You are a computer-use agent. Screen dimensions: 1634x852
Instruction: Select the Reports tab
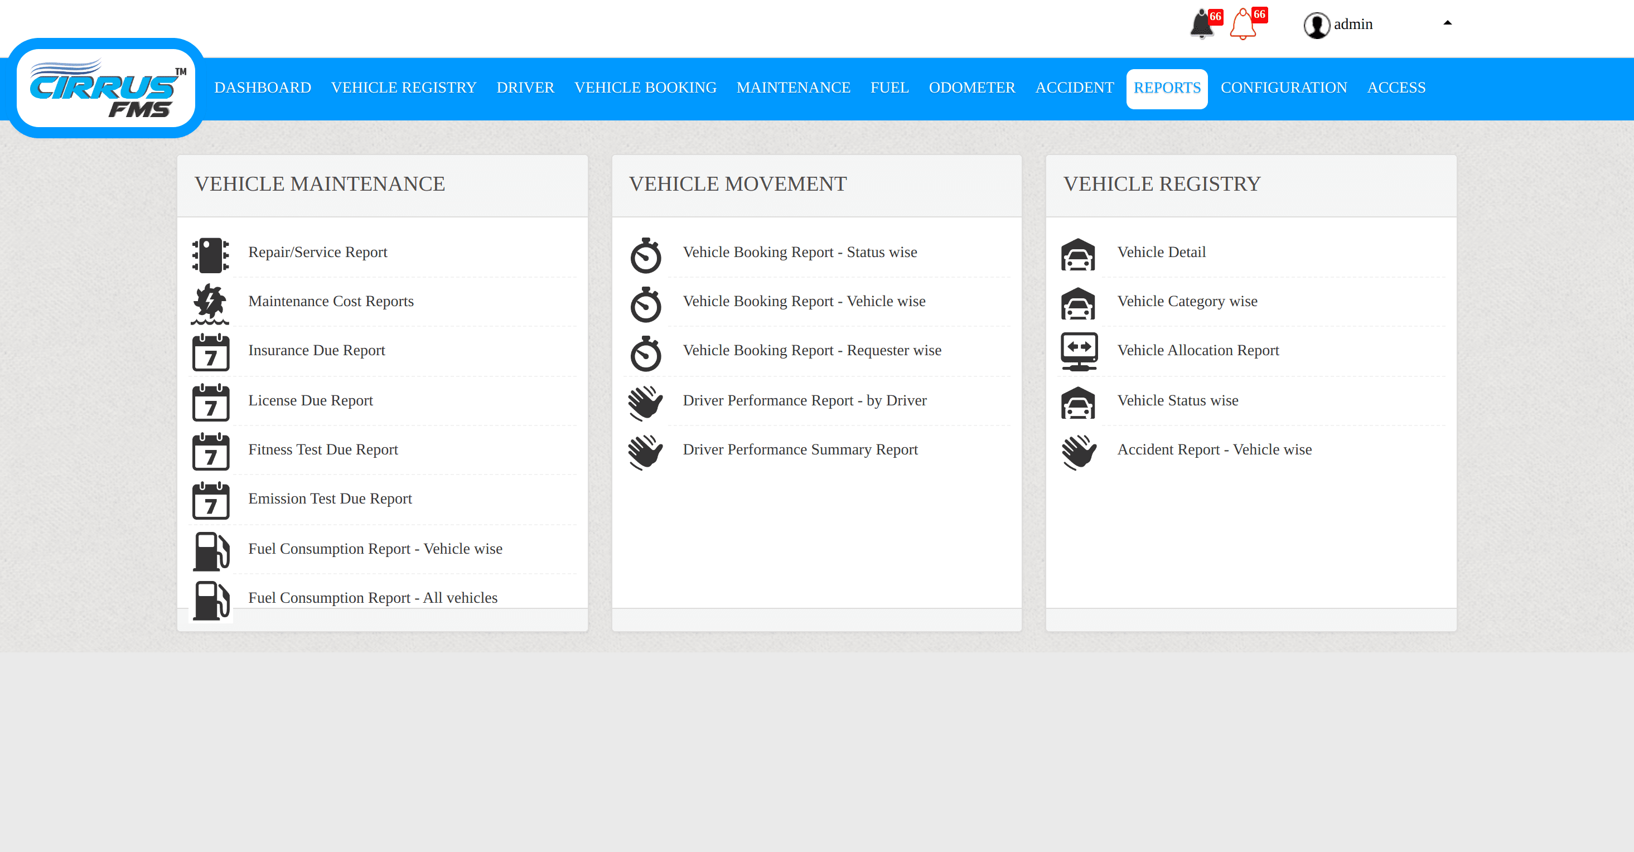tap(1167, 88)
